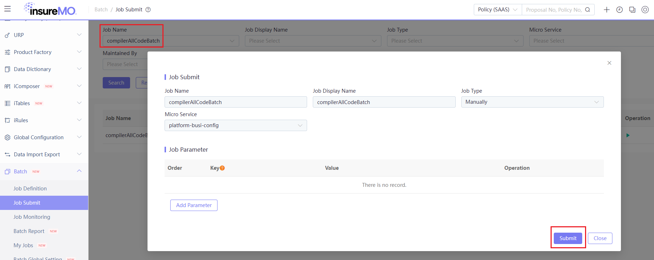Expand the Data Dictionary chevron

tap(79, 69)
